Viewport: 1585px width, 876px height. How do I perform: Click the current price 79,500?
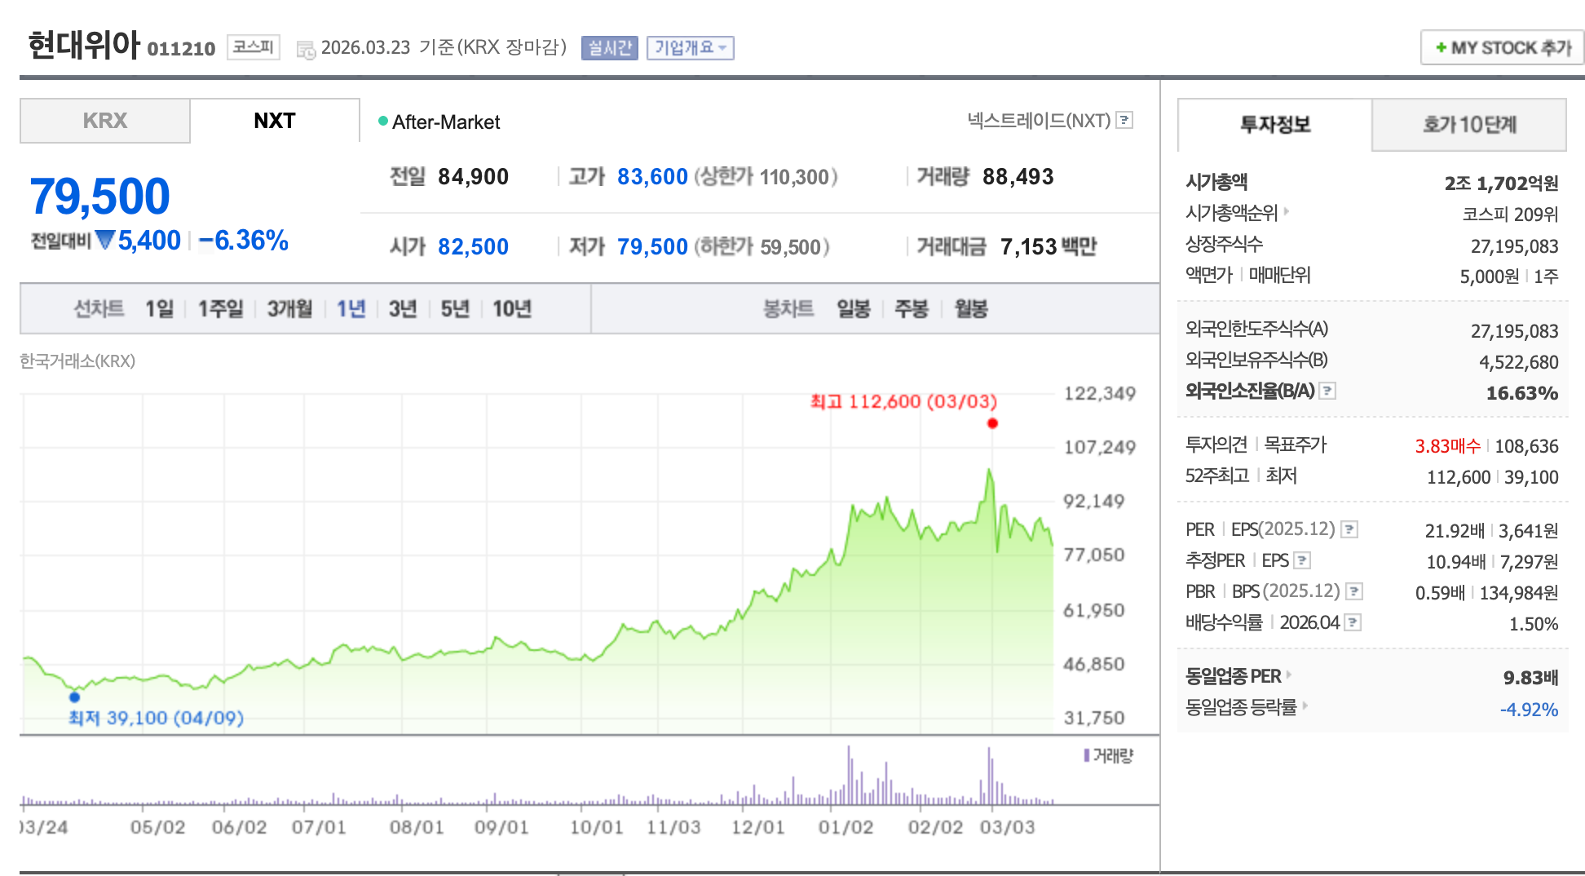[99, 197]
